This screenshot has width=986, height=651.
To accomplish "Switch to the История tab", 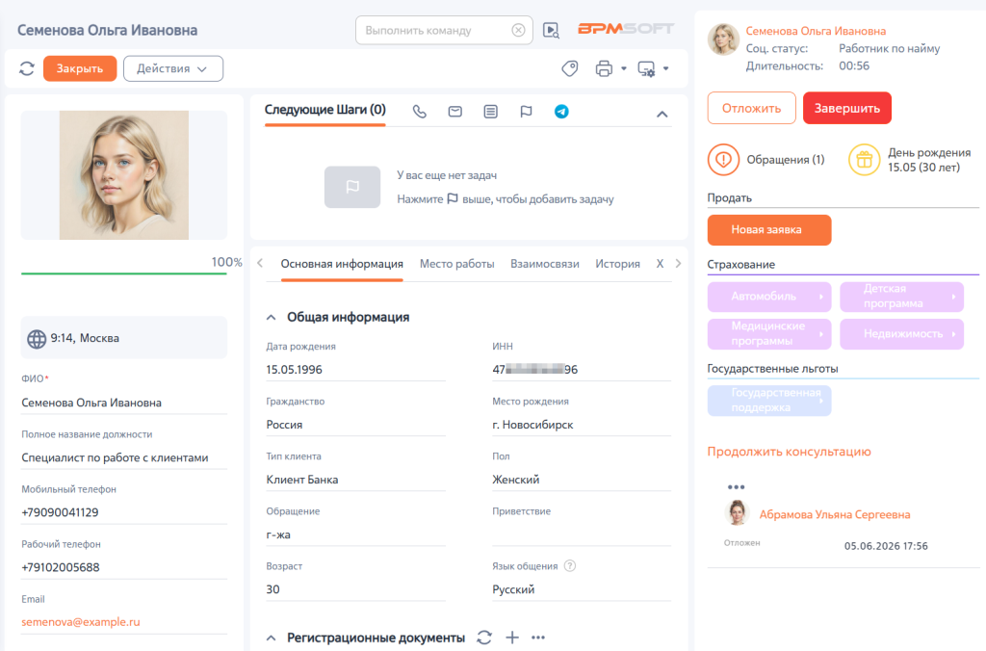I will (x=617, y=264).
